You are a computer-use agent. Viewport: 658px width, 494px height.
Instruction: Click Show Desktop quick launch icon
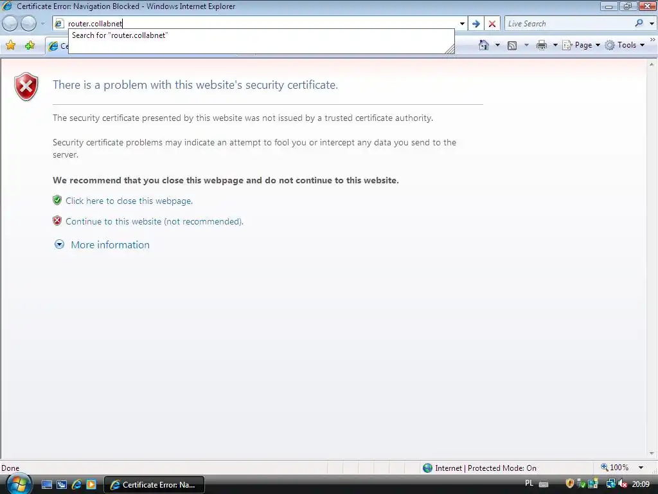[x=47, y=485]
